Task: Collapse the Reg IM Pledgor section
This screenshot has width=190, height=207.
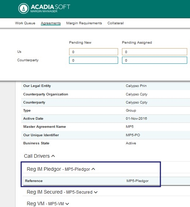Action: (93, 169)
